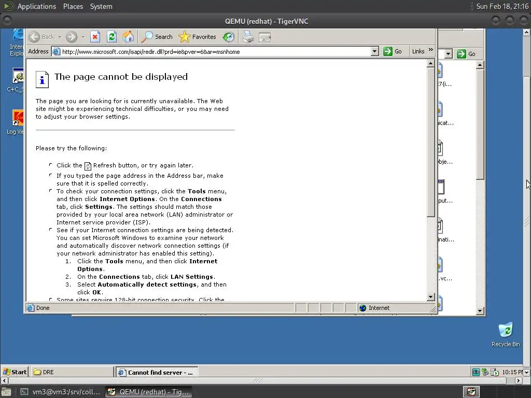Click the inline Refresh icon in instructions
Image resolution: width=531 pixels, height=398 pixels.
pyautogui.click(x=88, y=166)
